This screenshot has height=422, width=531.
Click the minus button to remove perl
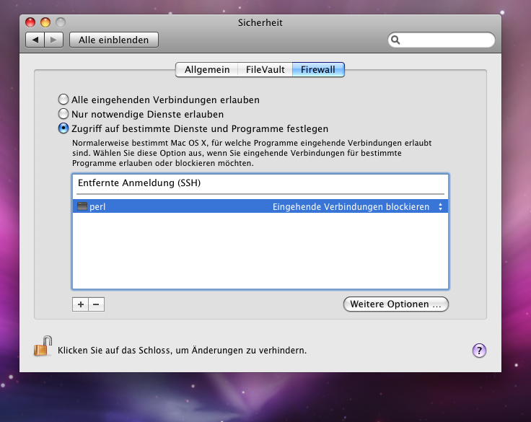(x=96, y=304)
